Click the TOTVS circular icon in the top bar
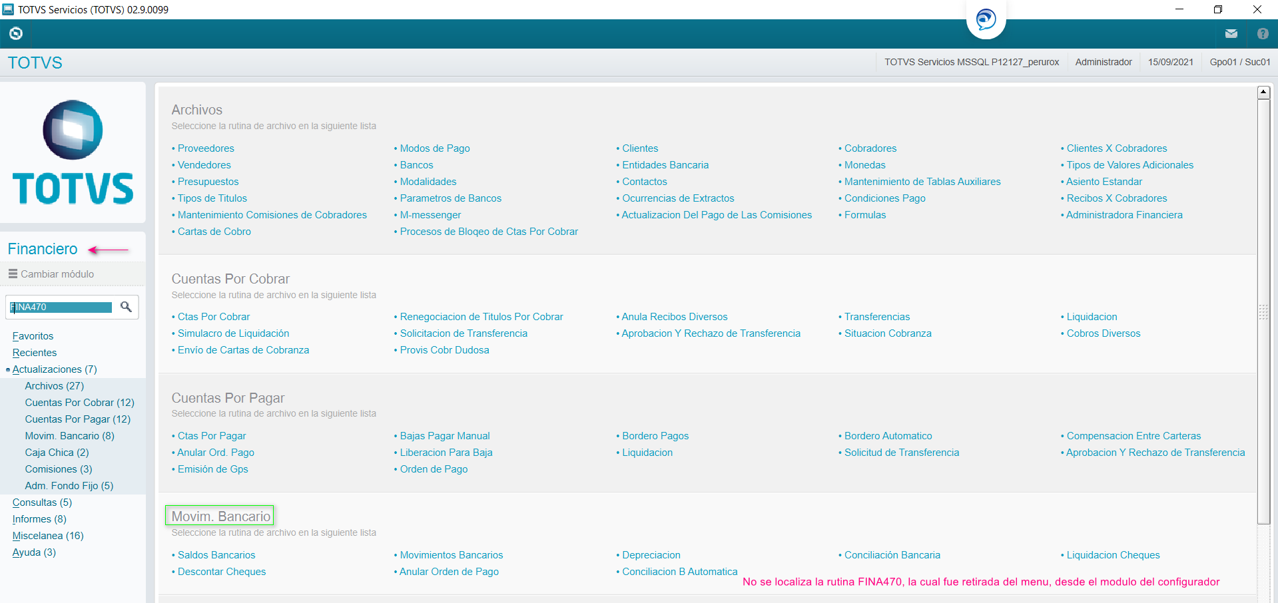 [x=16, y=33]
